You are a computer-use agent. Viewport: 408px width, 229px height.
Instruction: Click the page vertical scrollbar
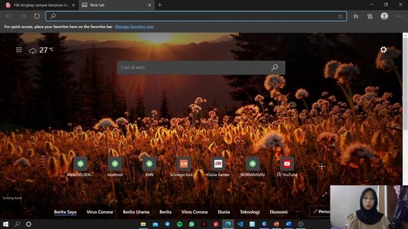(405, 83)
